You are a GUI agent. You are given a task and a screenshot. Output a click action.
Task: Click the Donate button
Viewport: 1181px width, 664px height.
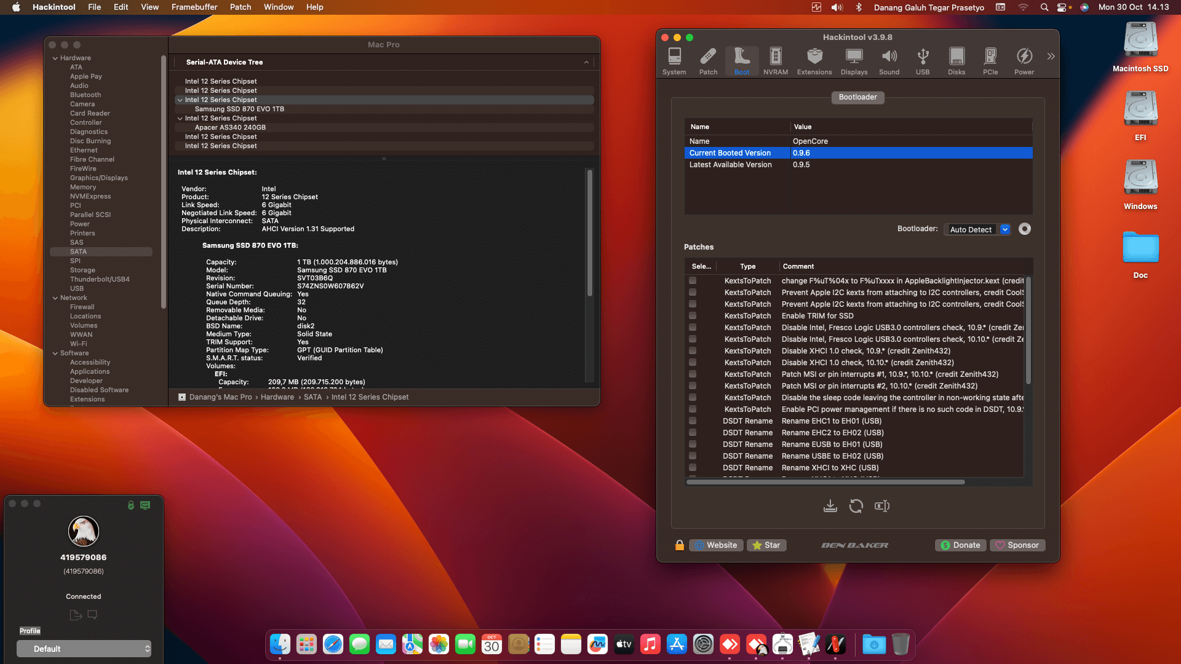[x=961, y=545]
